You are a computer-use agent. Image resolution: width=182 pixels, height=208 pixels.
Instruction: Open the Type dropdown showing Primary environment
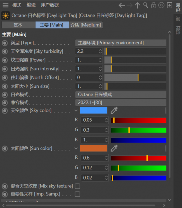(x=121, y=43)
